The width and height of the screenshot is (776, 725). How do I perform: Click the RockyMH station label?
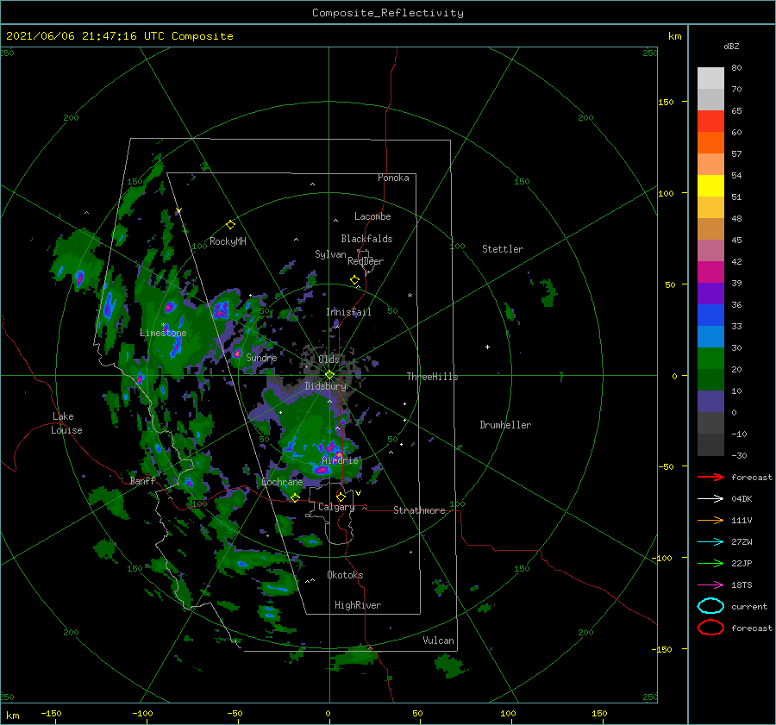(x=228, y=241)
